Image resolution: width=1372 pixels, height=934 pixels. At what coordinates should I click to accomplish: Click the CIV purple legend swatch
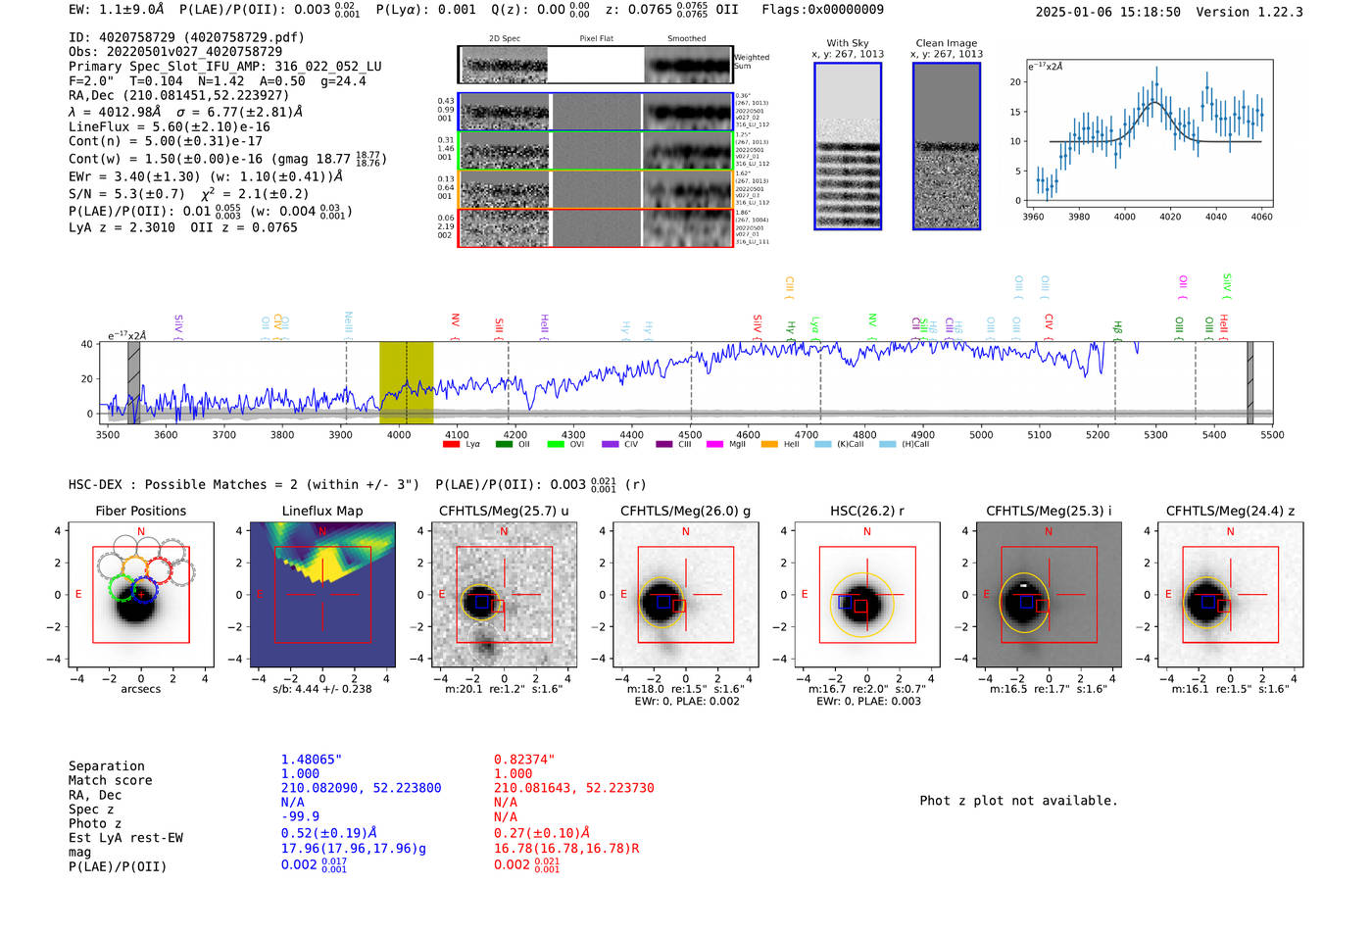pos(611,445)
